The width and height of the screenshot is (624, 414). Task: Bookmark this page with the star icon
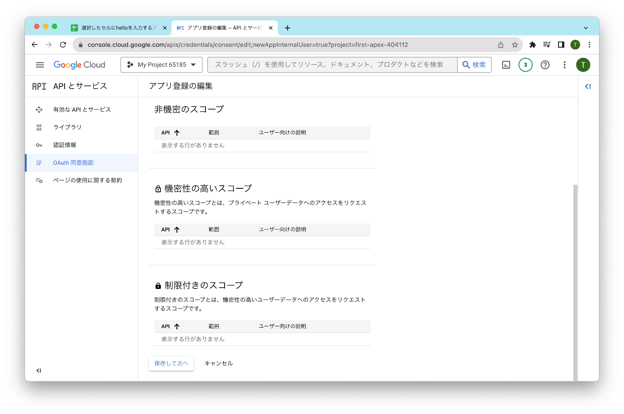(515, 45)
